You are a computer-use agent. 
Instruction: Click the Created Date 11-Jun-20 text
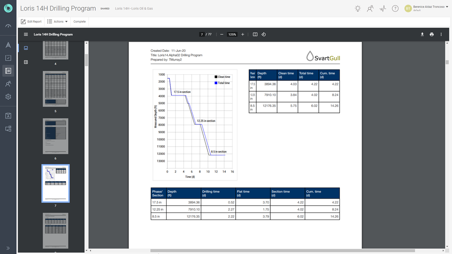[x=168, y=51]
